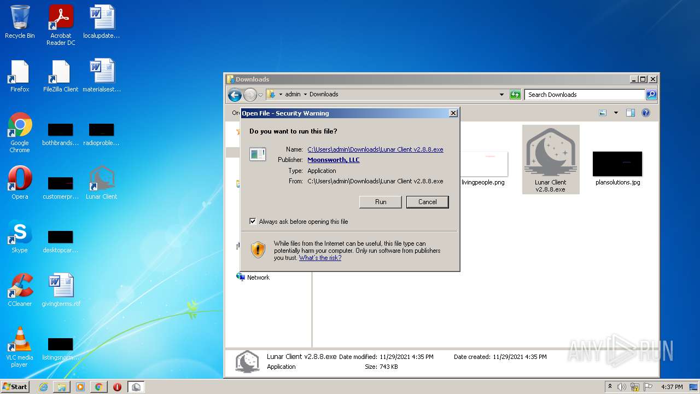Click Run in the security warning

click(x=381, y=202)
